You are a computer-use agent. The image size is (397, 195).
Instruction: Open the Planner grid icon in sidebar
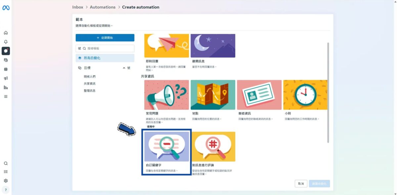click(6, 69)
